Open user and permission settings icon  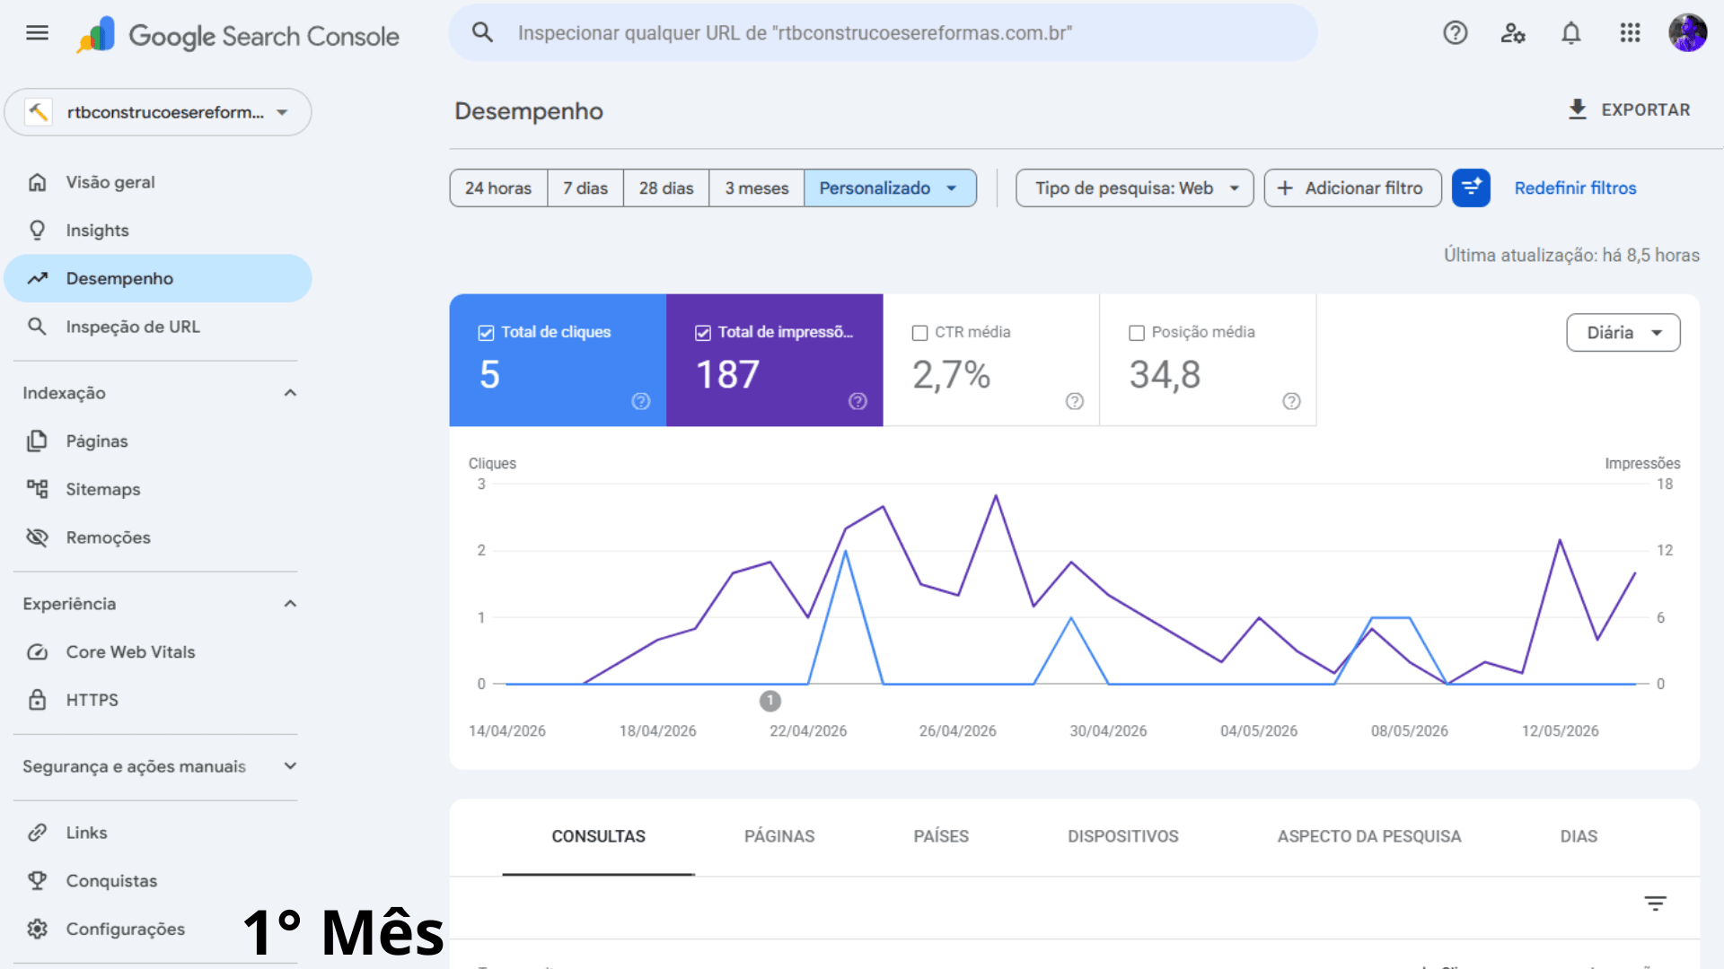click(1513, 33)
